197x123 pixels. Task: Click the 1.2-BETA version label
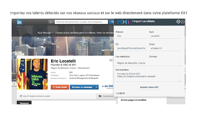pos(120,93)
